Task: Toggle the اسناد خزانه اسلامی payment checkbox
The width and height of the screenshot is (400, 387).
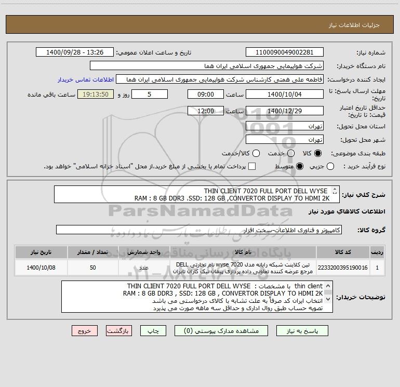Action: click(x=252, y=166)
